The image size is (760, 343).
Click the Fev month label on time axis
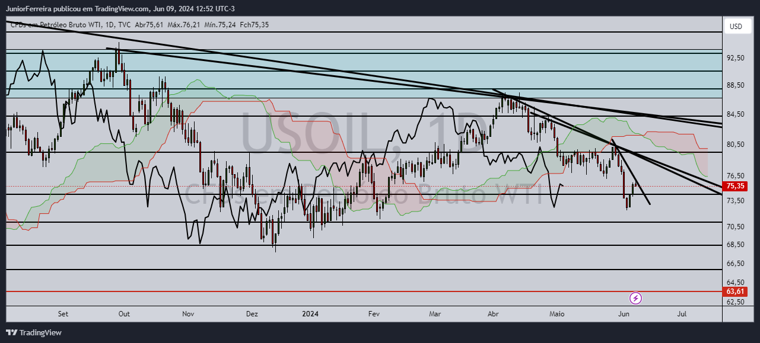(x=373, y=314)
